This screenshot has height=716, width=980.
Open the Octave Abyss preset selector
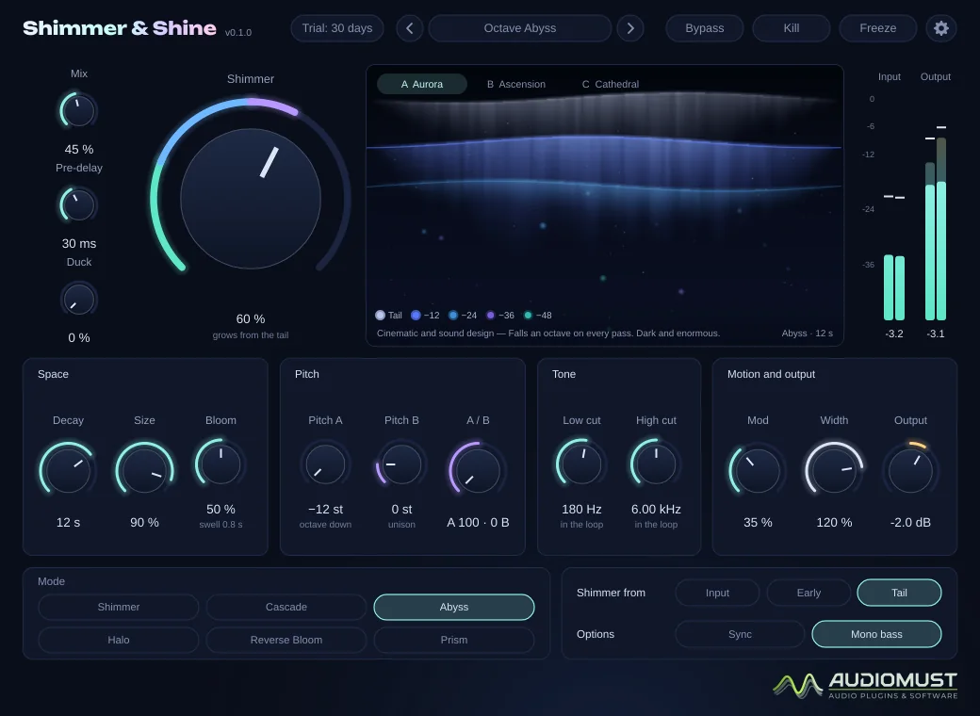coord(520,28)
